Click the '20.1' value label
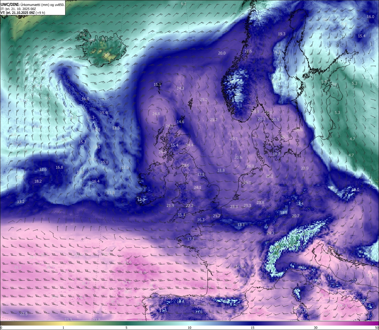Image resolution: width=379 pixels, height=330 pixels. pos(261,119)
